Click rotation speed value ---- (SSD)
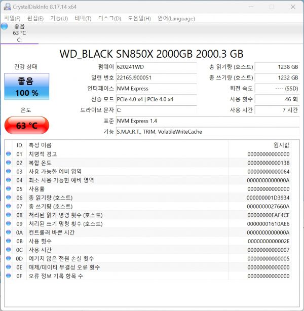The height and width of the screenshot is (311, 304). coord(277,89)
